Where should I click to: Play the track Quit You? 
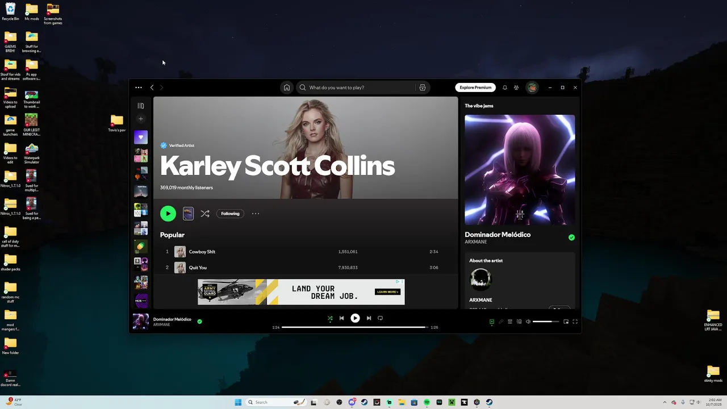click(305, 268)
